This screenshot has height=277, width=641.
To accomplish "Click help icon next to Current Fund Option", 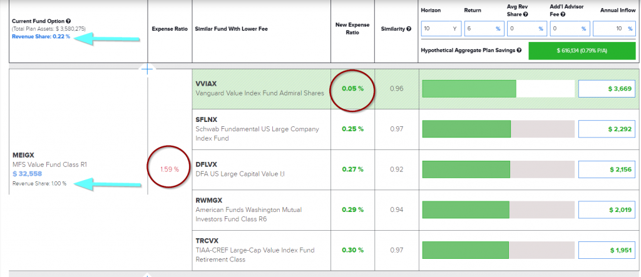I will 68,21.
